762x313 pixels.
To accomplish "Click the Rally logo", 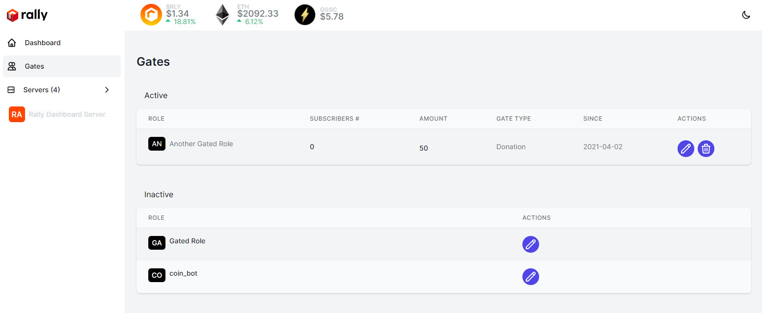I will click(27, 15).
